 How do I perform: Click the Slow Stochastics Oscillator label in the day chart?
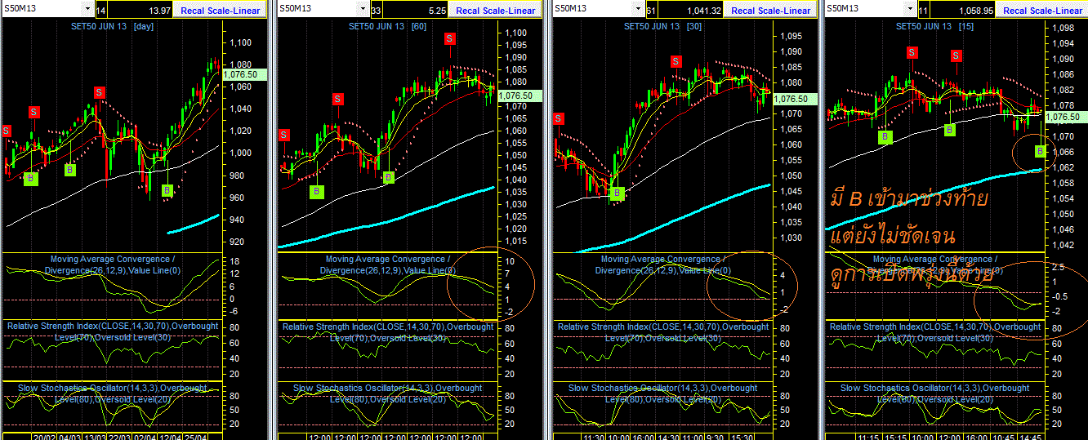click(111, 393)
